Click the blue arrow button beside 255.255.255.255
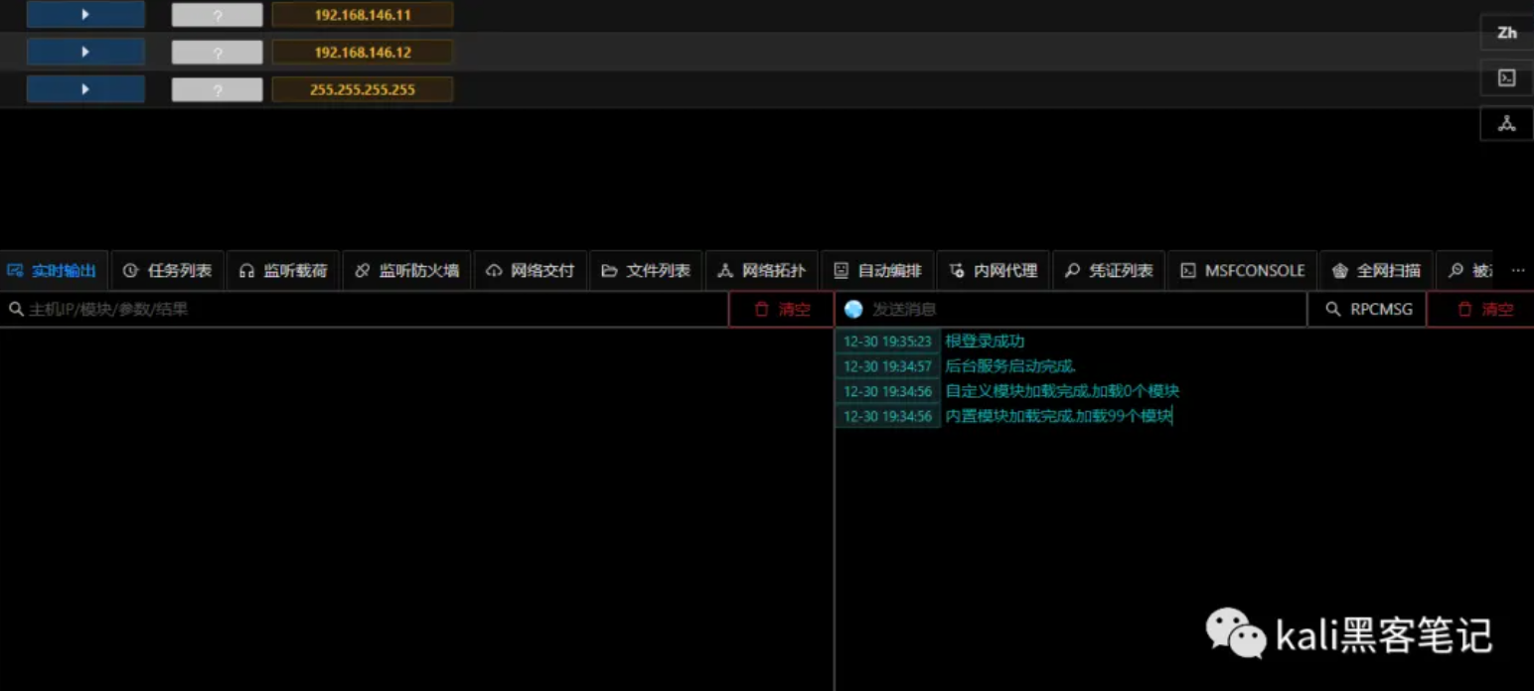1534x691 pixels. 85,89
